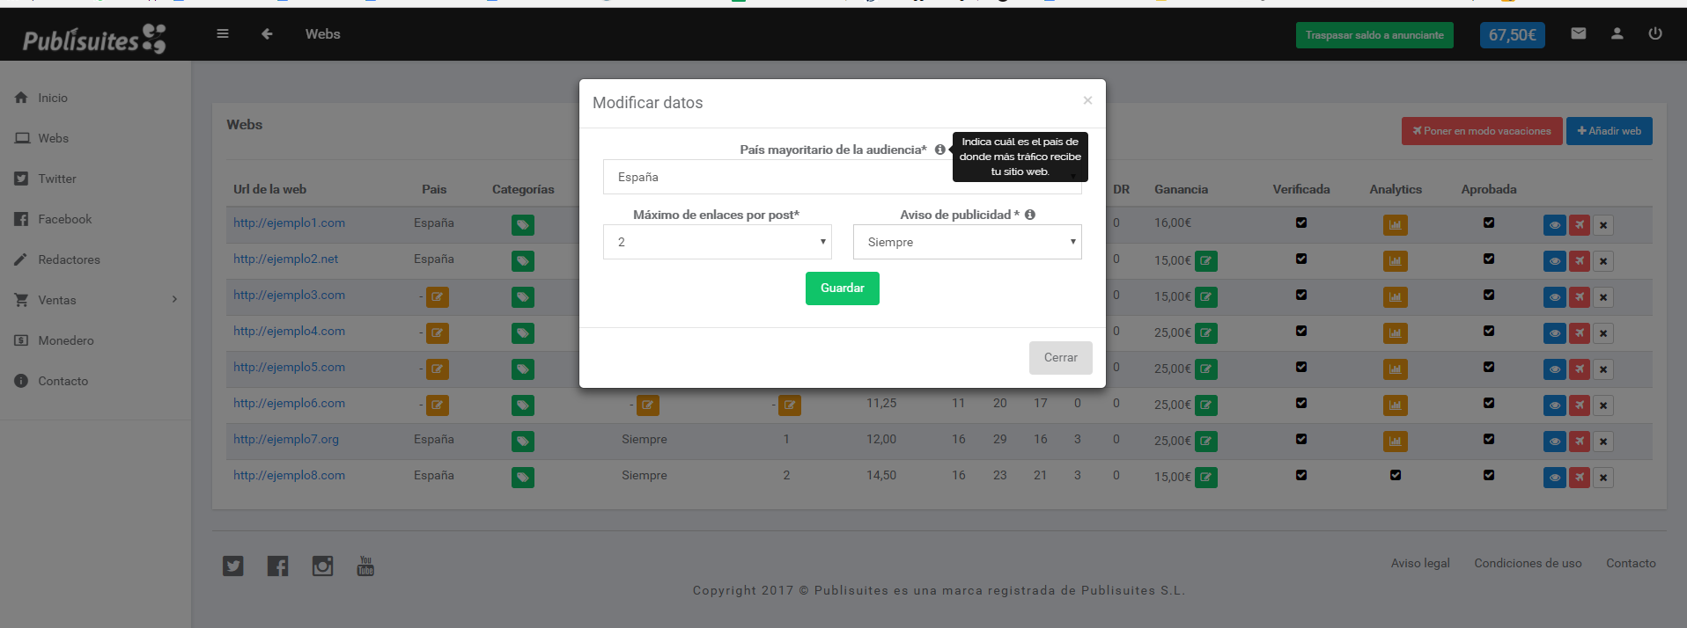
Task: Toggle the Verificada checkbox for ejemplo8.com
Action: [1301, 475]
